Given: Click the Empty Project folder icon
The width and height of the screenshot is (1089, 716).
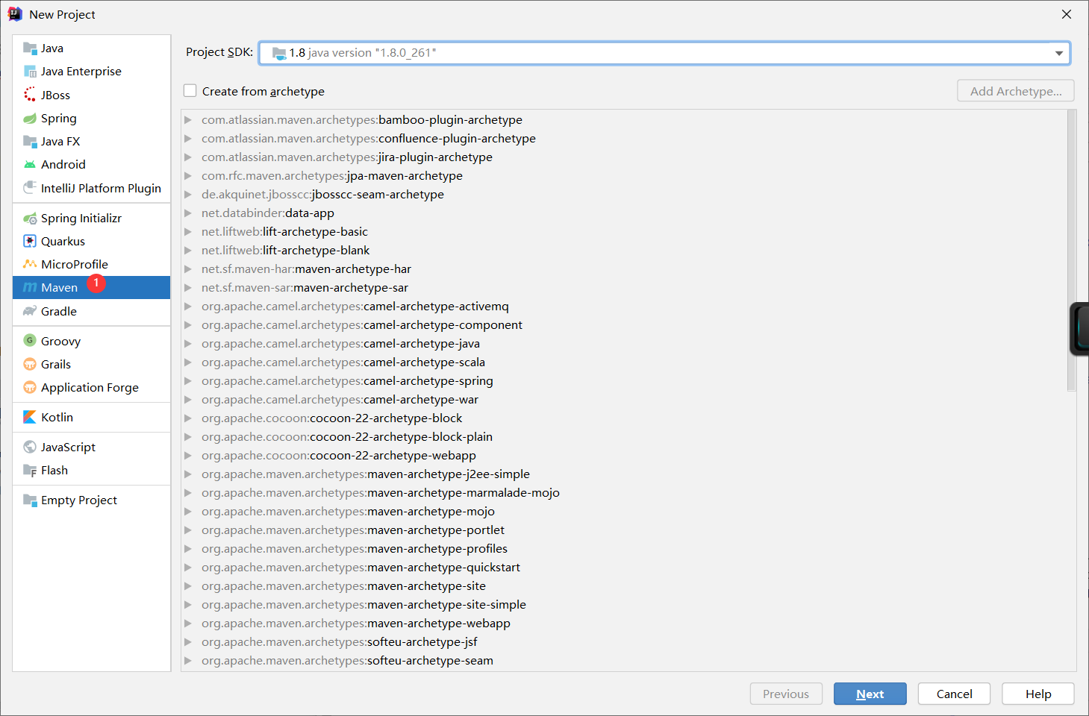Looking at the screenshot, I should pyautogui.click(x=30, y=500).
